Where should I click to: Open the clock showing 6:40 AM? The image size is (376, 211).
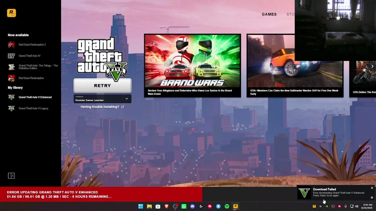pos(367,206)
